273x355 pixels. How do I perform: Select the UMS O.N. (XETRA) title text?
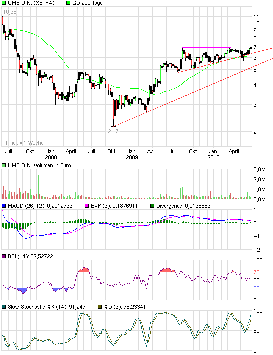[x=31, y=3]
